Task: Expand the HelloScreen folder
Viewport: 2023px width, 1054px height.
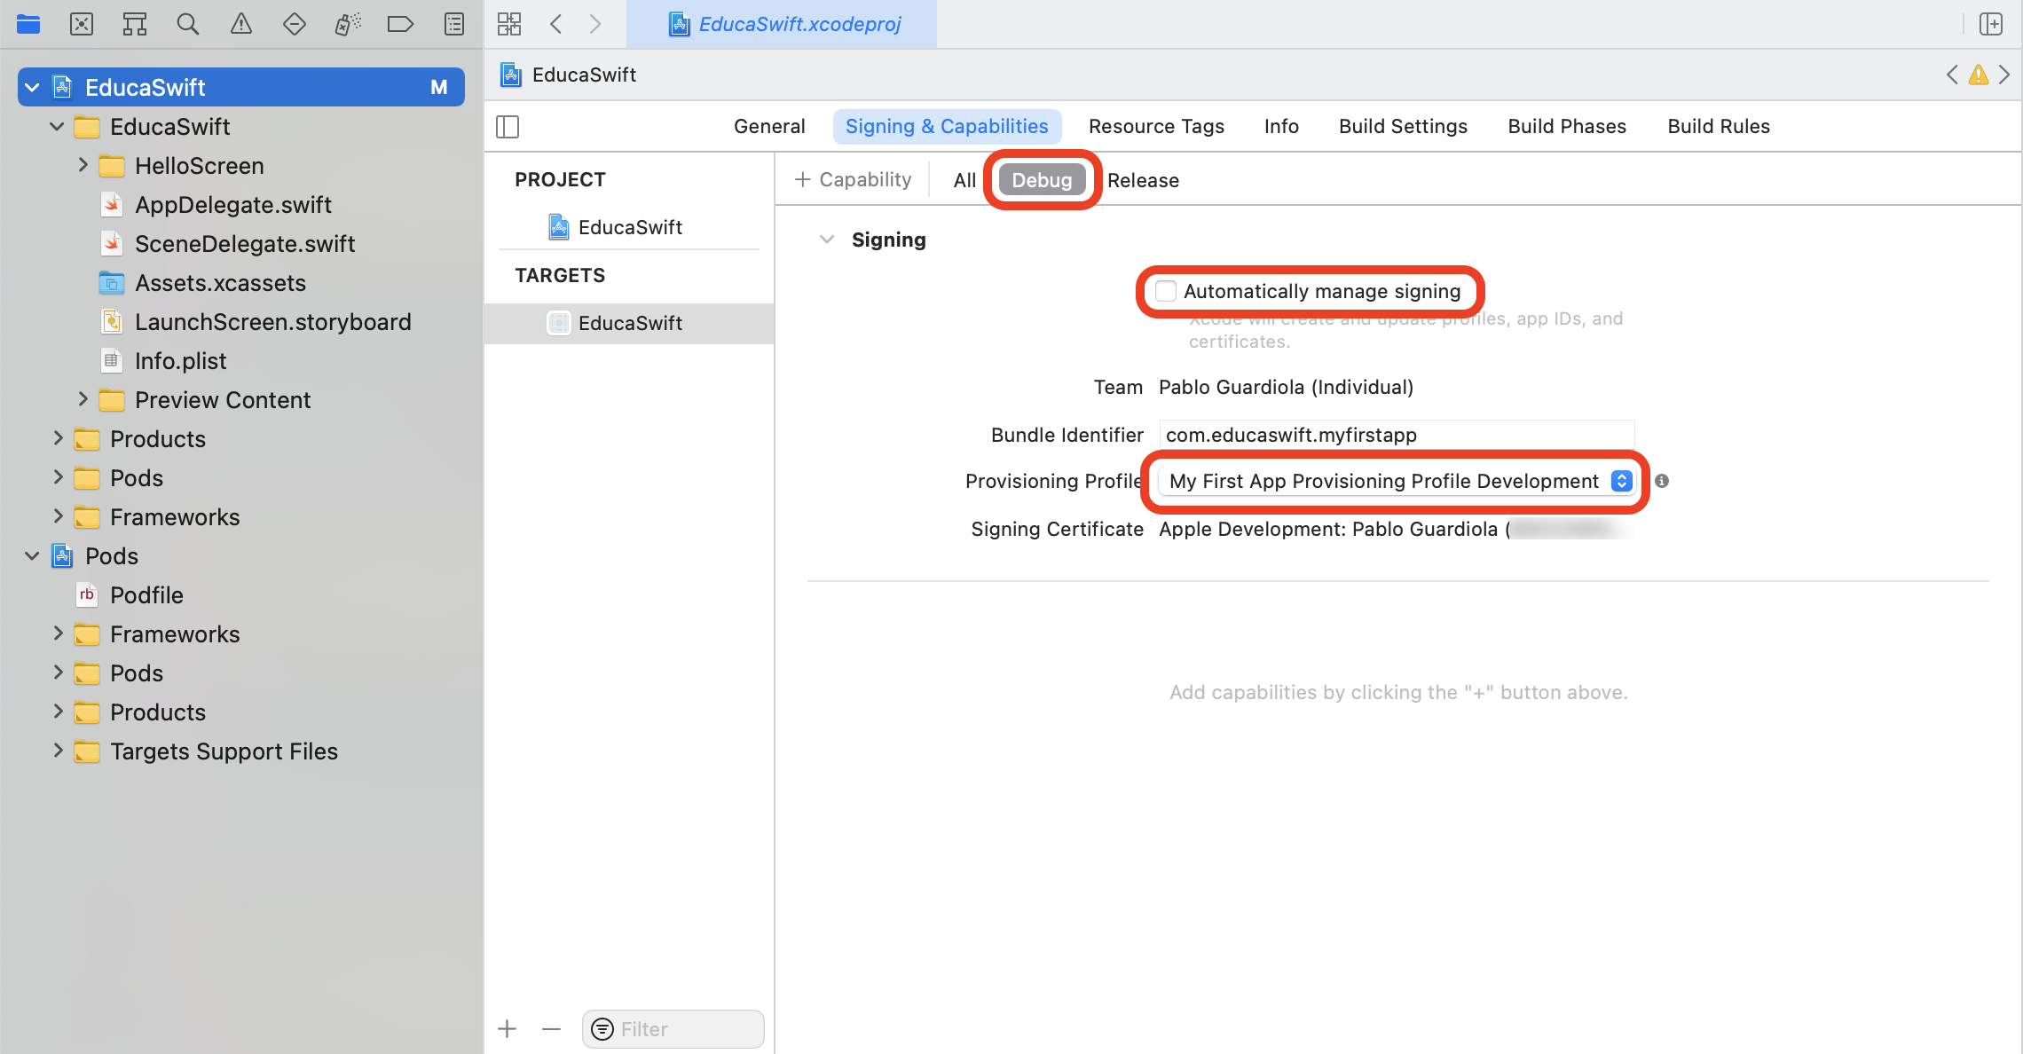Action: click(83, 165)
